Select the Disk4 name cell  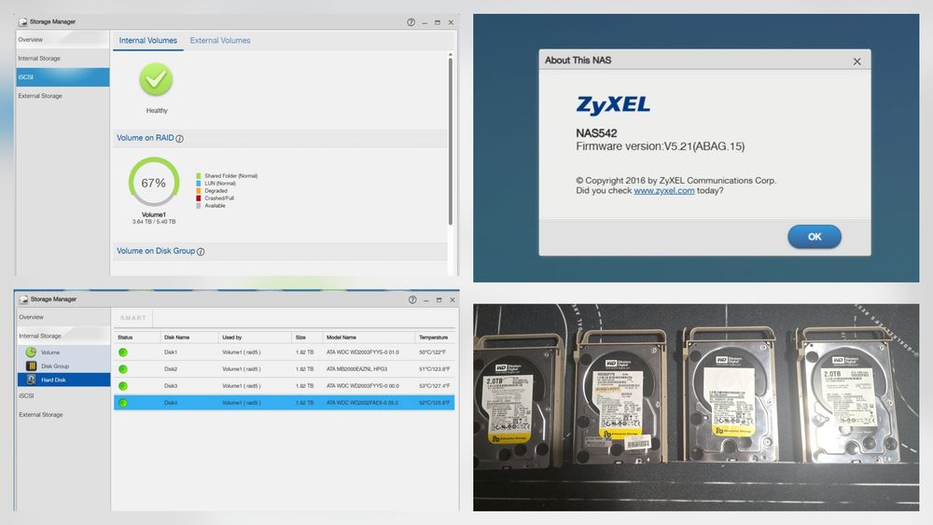click(x=171, y=403)
